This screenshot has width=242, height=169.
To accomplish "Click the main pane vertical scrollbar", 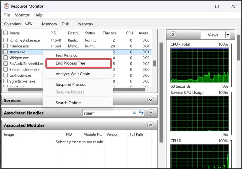I will point(161,92).
